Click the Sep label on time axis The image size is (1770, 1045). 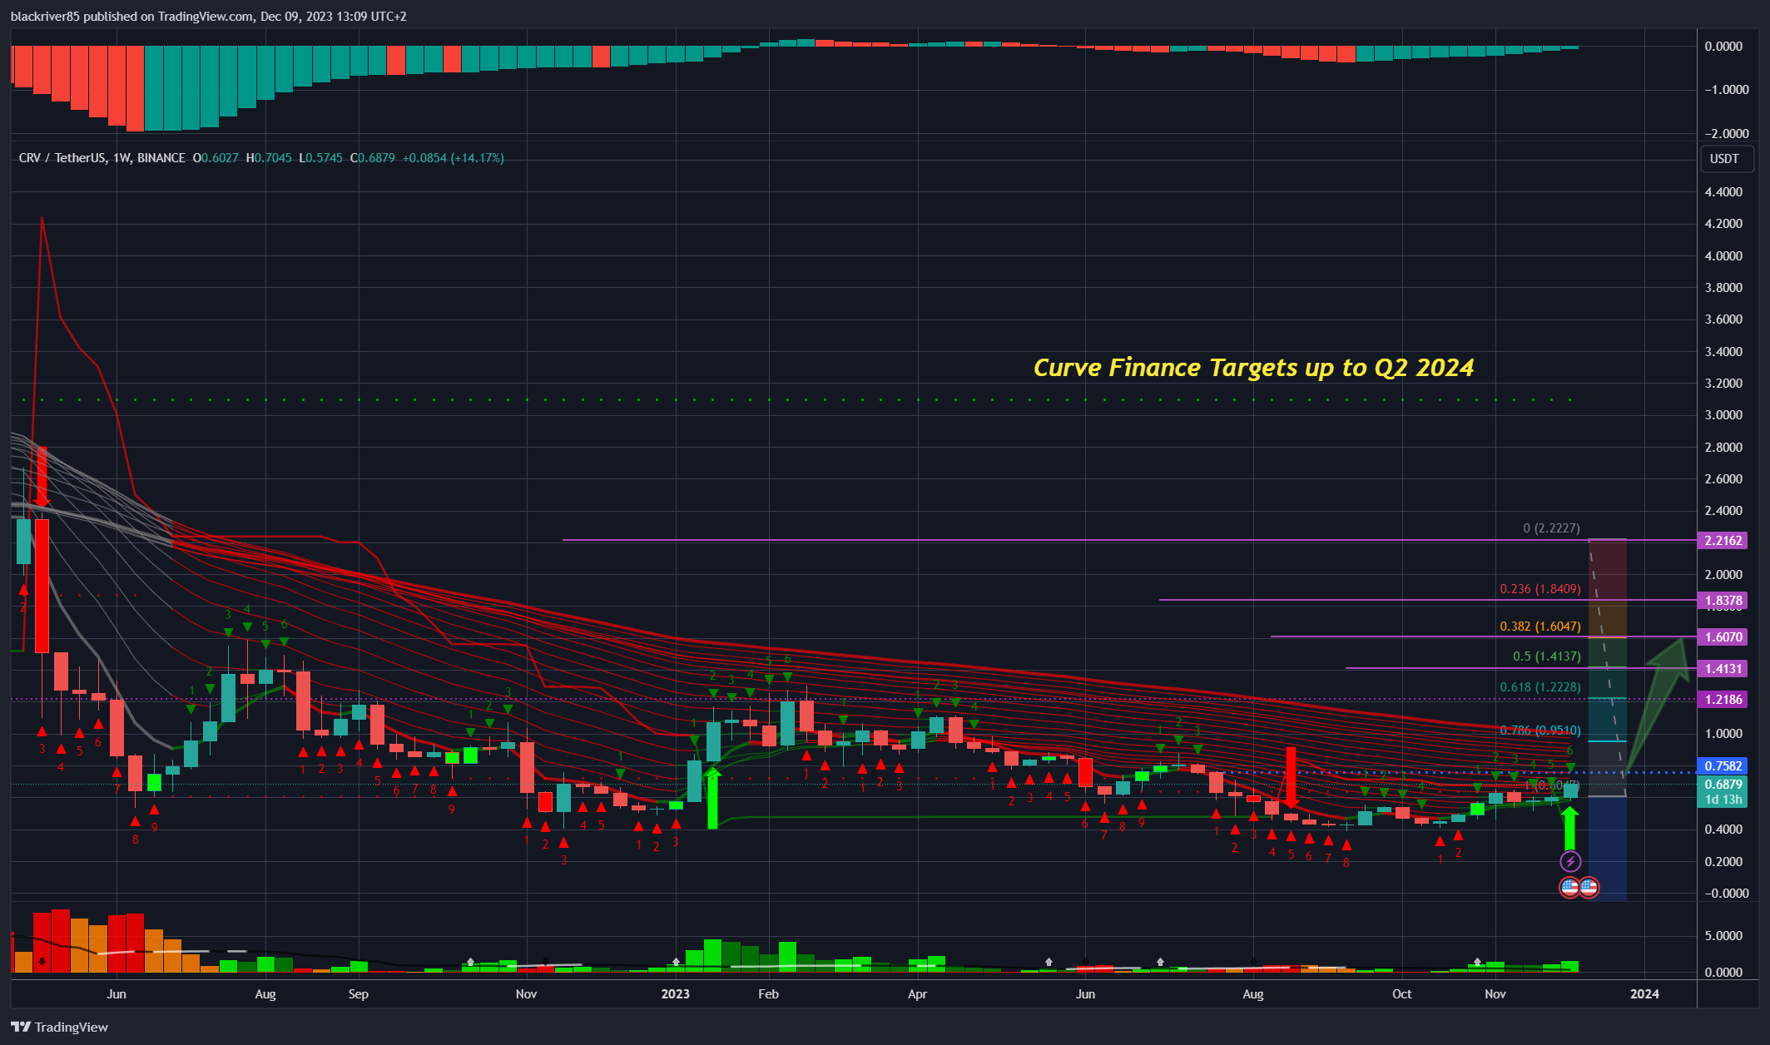tap(358, 994)
